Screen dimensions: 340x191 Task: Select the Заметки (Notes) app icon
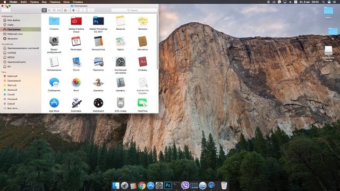pyautogui.click(x=121, y=21)
